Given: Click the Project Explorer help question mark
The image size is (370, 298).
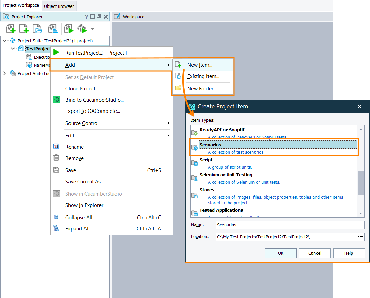Looking at the screenshot, I should click(x=86, y=17).
